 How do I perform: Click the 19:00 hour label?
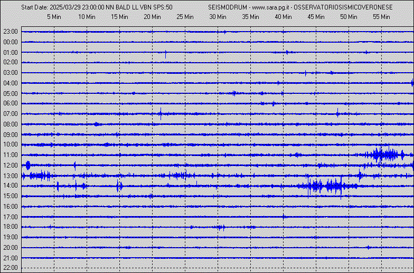[x=11, y=237]
